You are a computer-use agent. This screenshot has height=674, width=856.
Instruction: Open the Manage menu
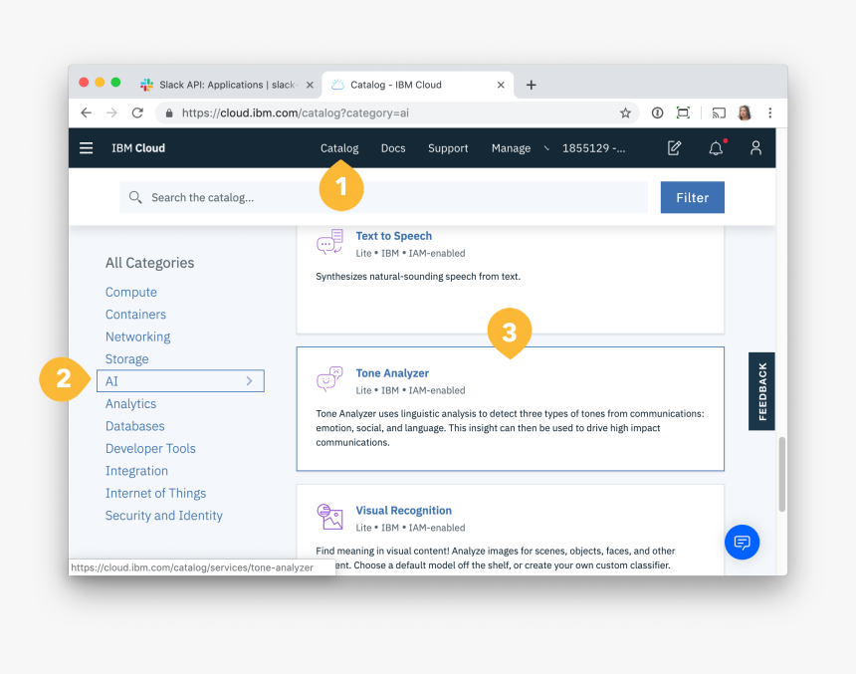click(511, 148)
